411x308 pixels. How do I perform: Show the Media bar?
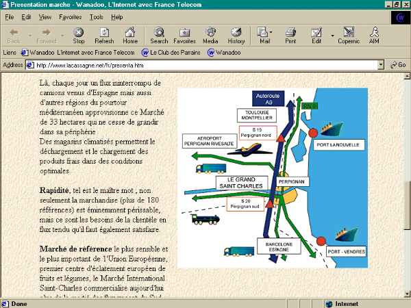click(210, 34)
